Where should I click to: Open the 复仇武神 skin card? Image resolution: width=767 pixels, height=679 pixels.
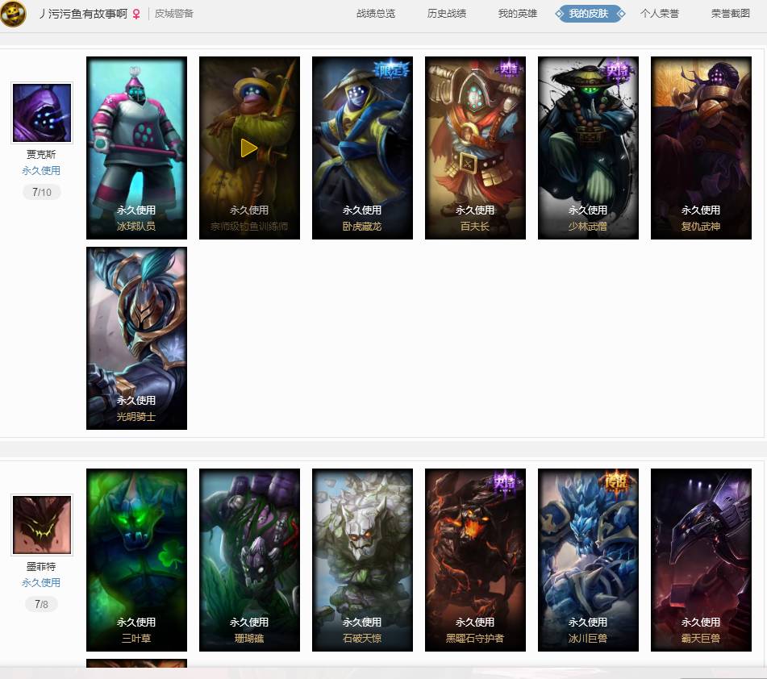(701, 148)
